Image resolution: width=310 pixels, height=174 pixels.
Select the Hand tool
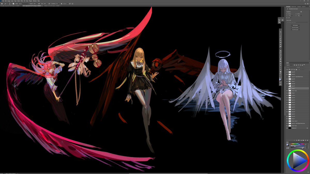[281, 72]
